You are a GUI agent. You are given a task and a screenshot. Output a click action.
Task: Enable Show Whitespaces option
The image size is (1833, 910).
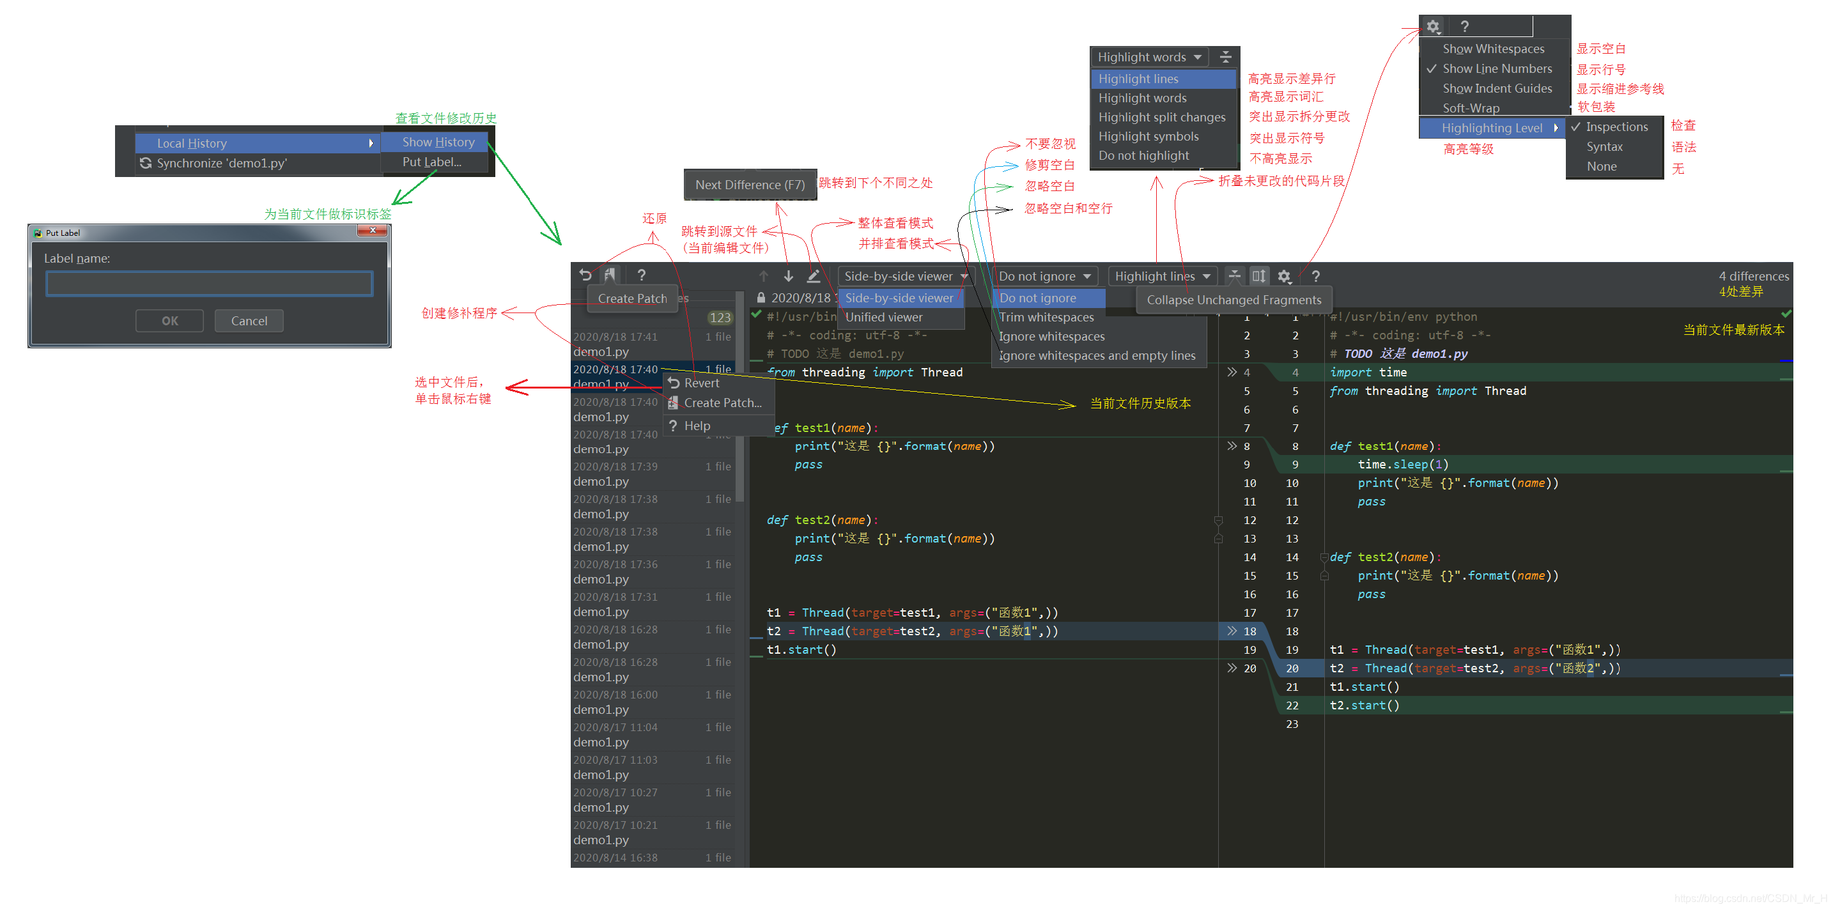(x=1493, y=49)
